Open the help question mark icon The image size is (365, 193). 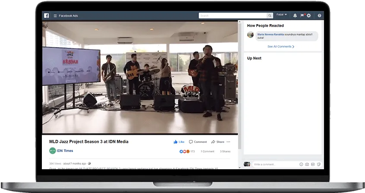319,16
